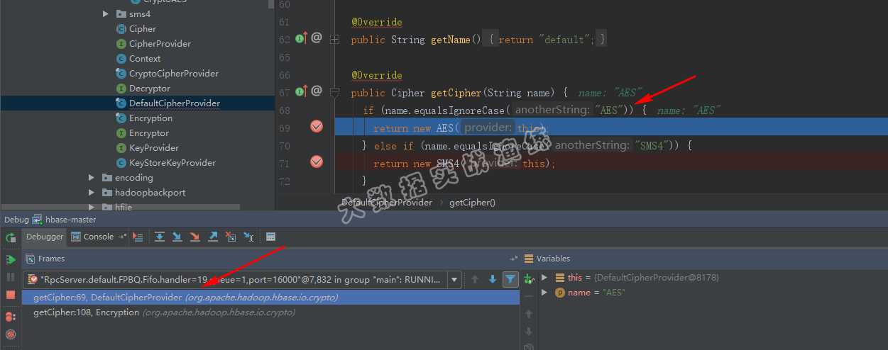Expand the folded getName method on line 62
The height and width of the screenshot is (350, 888).
pos(335,39)
